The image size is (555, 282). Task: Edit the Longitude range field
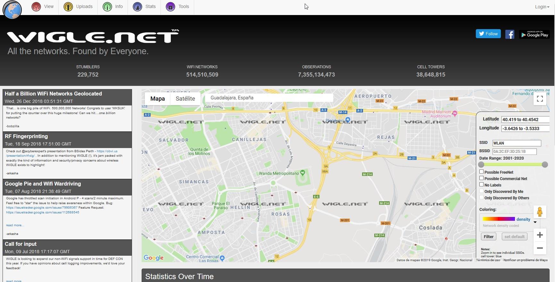pyautogui.click(x=525, y=129)
